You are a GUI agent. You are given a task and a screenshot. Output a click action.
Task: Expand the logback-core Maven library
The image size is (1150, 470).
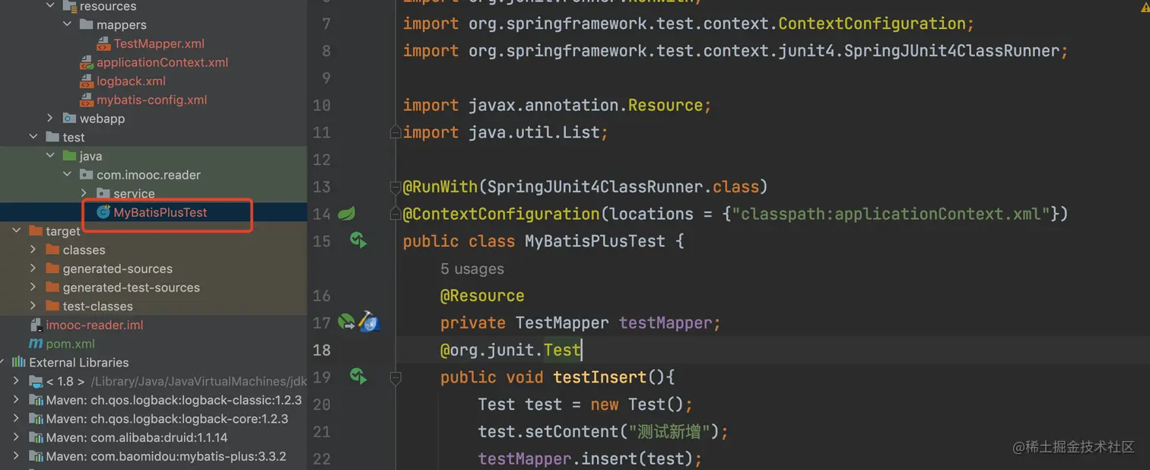click(17, 418)
